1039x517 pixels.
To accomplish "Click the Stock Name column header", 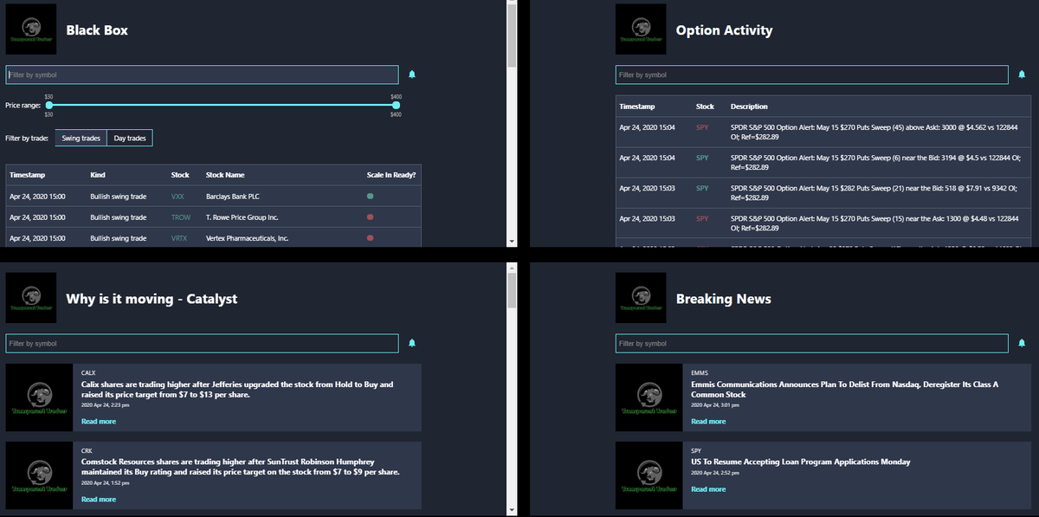I will click(225, 175).
